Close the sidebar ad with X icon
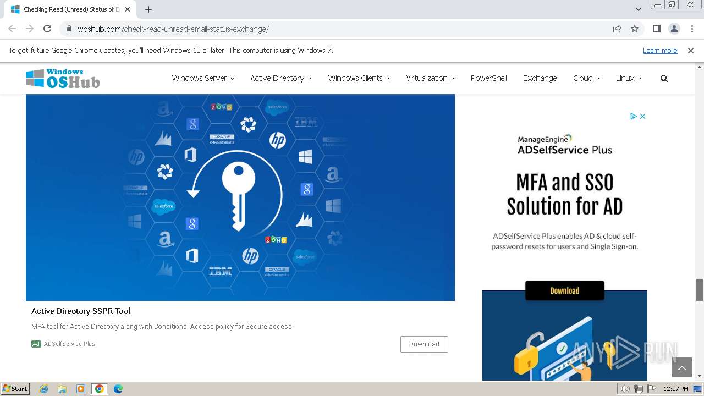The height and width of the screenshot is (396, 704). coord(642,116)
